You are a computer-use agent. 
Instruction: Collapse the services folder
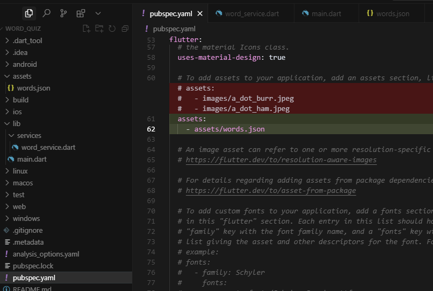point(66,136)
